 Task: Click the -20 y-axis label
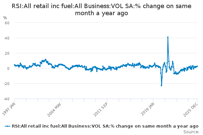[x=6, y=84]
